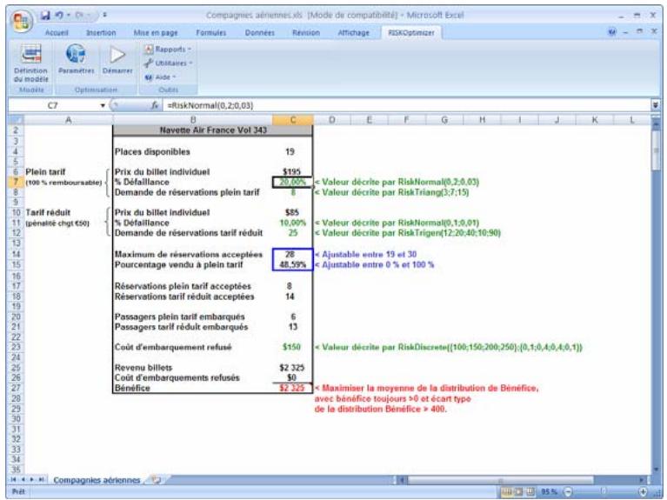Image resolution: width=667 pixels, height=500 pixels.
Task: Select the red Bénéfice value $2 325
Action: coord(292,388)
